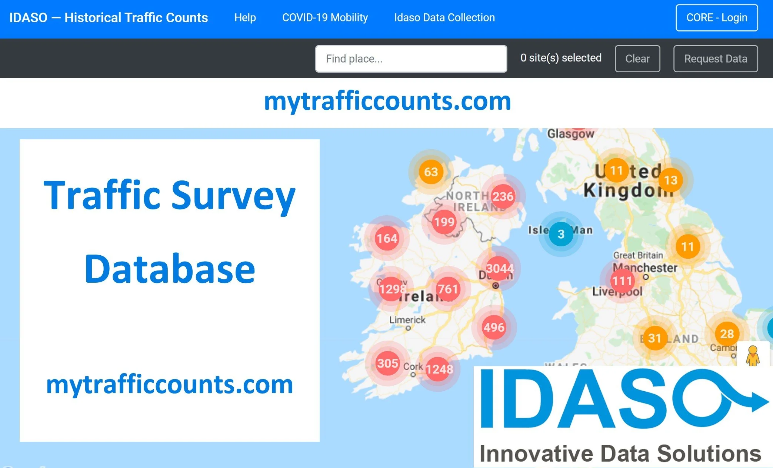Open the Help menu item
The image size is (773, 468).
(245, 17)
